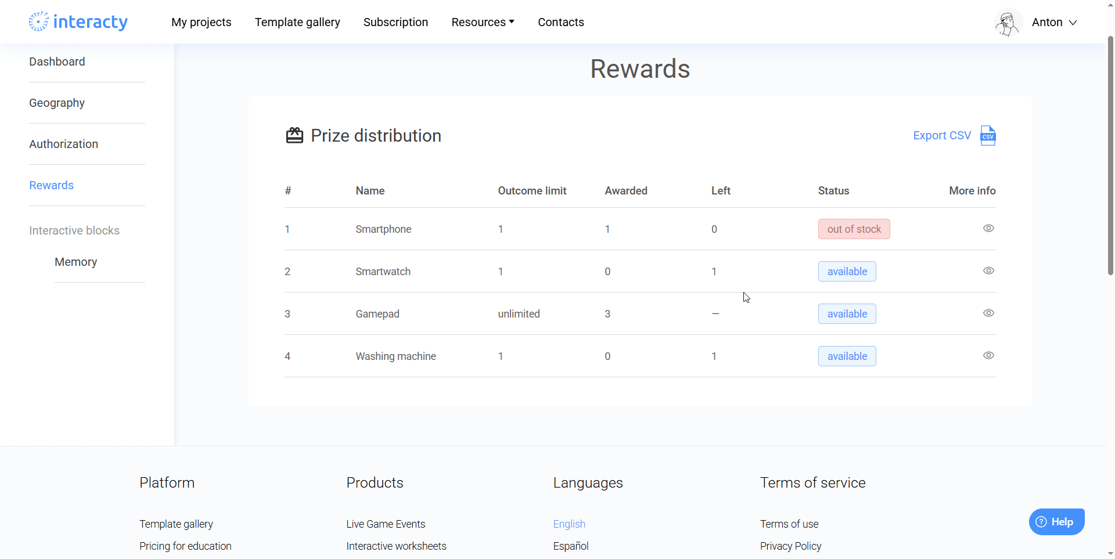
Task: Open the Anton user account dropdown
Action: click(x=1054, y=22)
